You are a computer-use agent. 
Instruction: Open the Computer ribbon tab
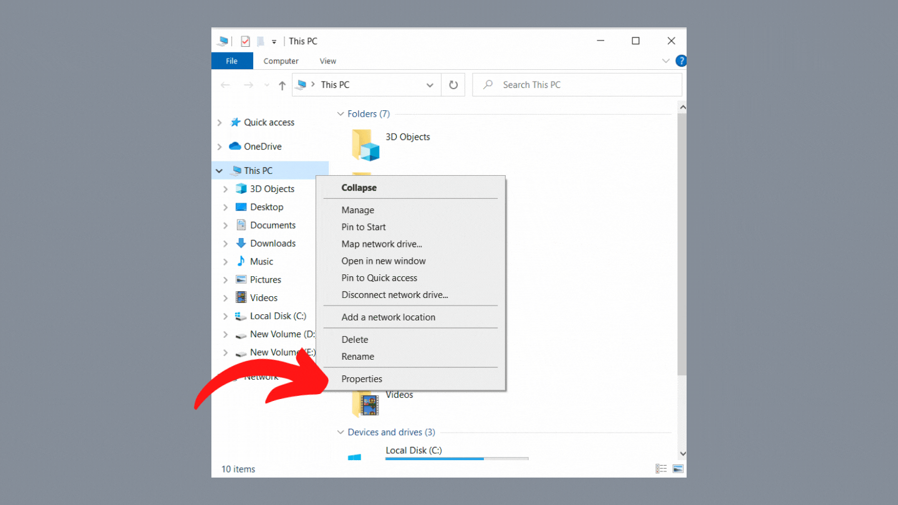tap(281, 61)
